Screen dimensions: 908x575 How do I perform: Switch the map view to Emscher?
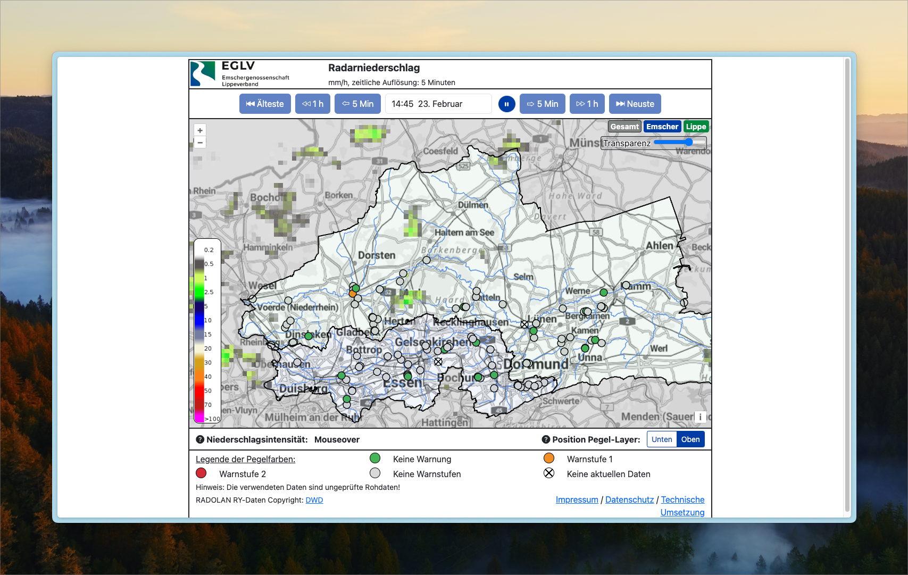tap(662, 127)
